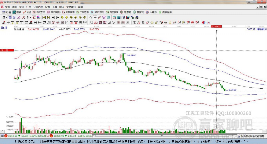Click the Tp=13.4791 indicator value
267x144 pixels.
click(x=33, y=29)
